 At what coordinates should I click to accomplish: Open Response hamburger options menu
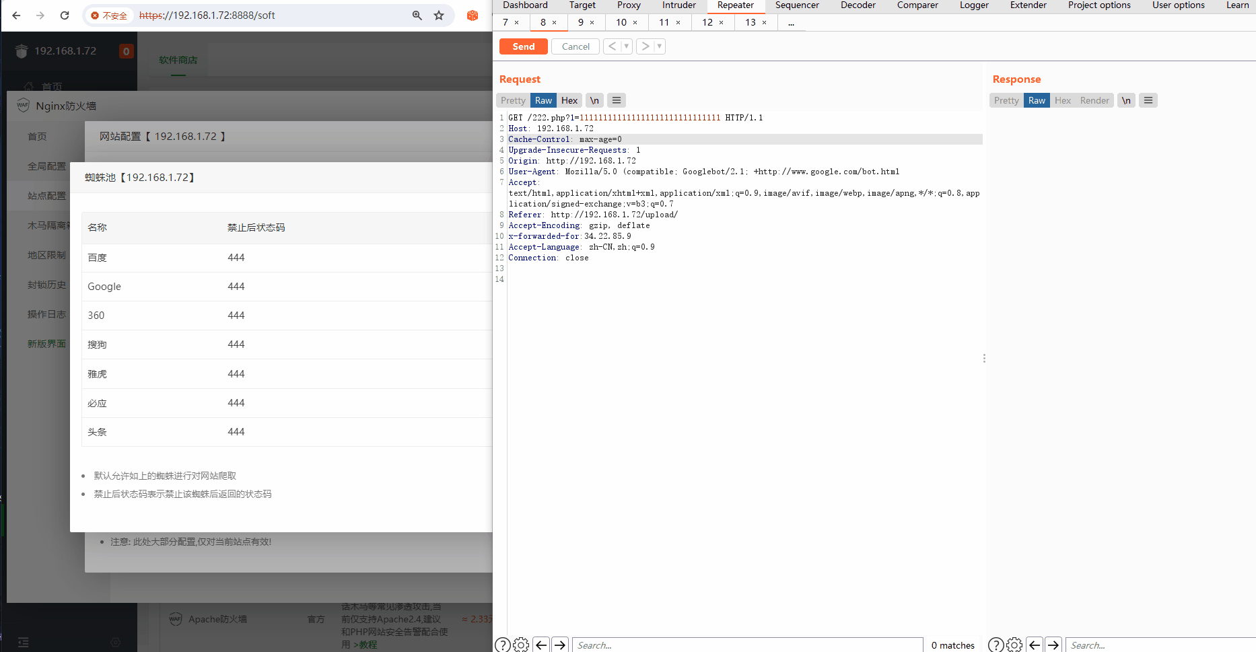1148,100
